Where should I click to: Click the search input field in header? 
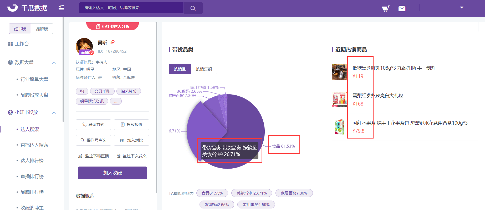(x=131, y=8)
